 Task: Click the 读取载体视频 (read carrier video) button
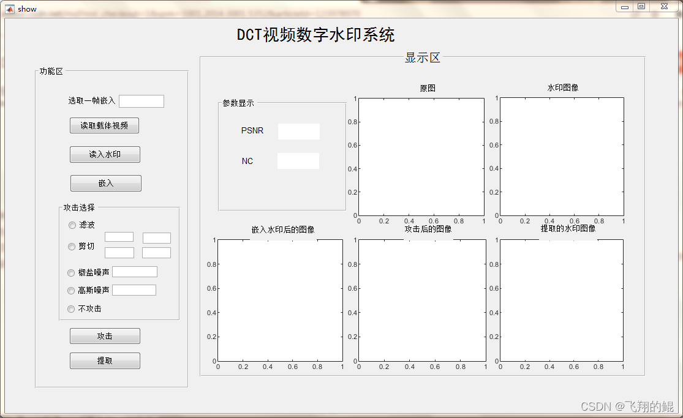tap(104, 125)
